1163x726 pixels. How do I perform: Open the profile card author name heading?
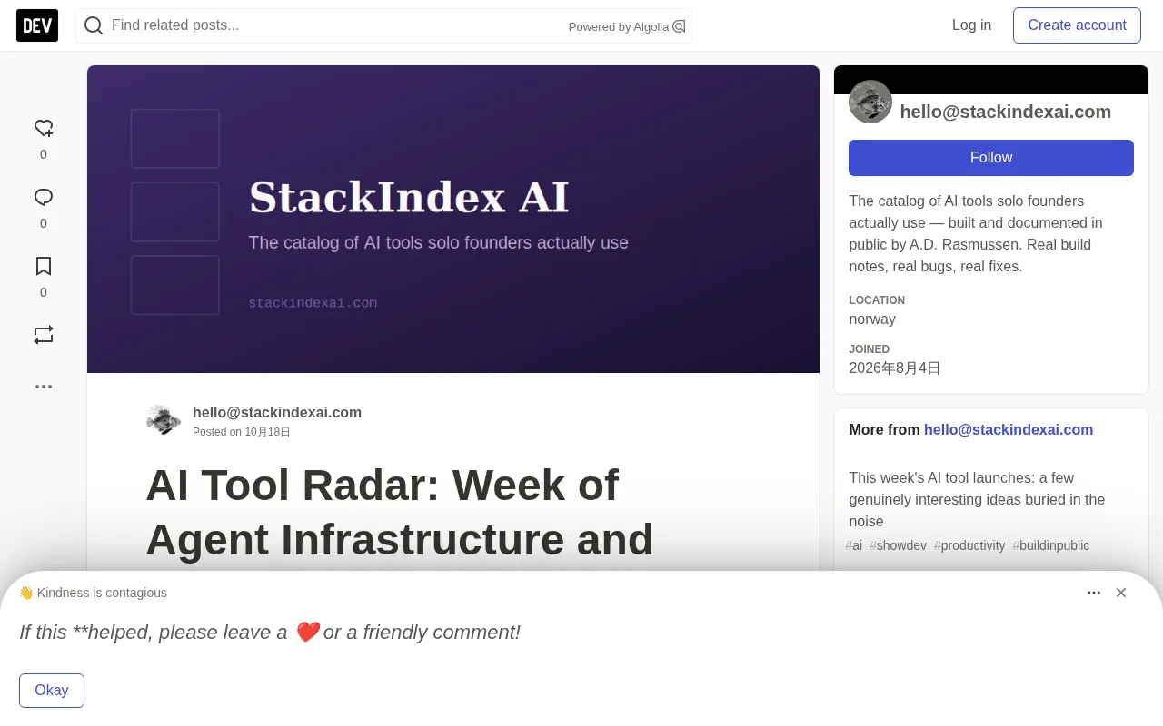point(1006,112)
